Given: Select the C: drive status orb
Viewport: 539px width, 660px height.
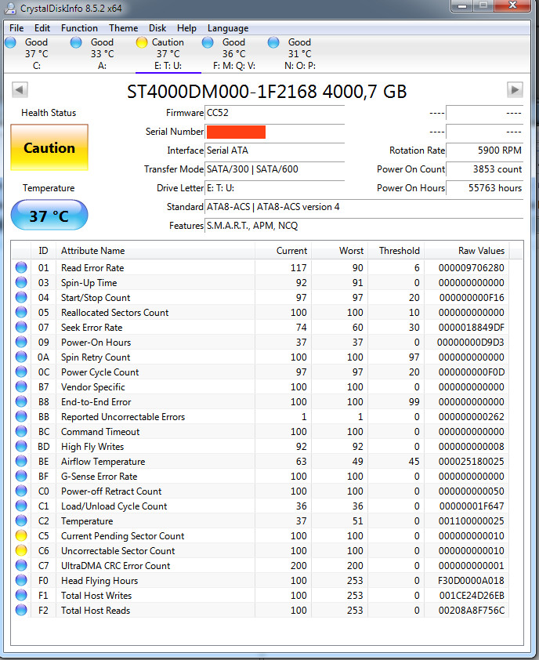Looking at the screenshot, I should (10, 42).
